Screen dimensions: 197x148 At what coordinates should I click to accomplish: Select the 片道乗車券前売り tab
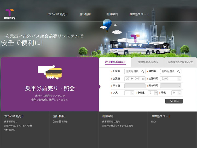point(115,62)
